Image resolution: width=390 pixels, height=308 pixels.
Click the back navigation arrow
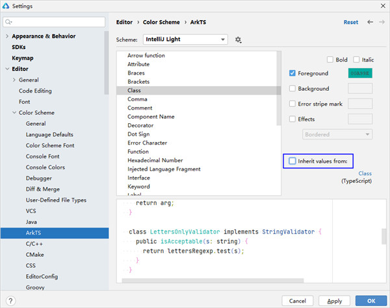pyautogui.click(x=370, y=22)
